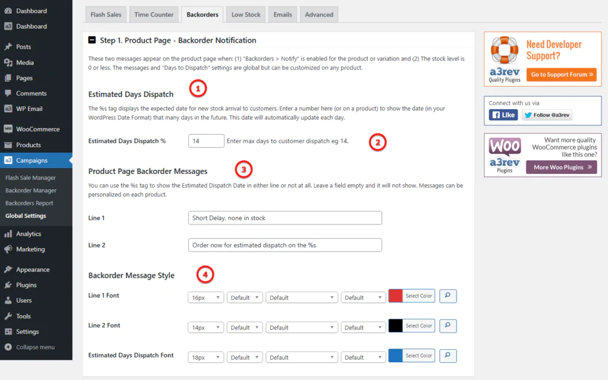This screenshot has width=608, height=380.
Task: Click the Campaigns a3 icon
Action: 8,160
